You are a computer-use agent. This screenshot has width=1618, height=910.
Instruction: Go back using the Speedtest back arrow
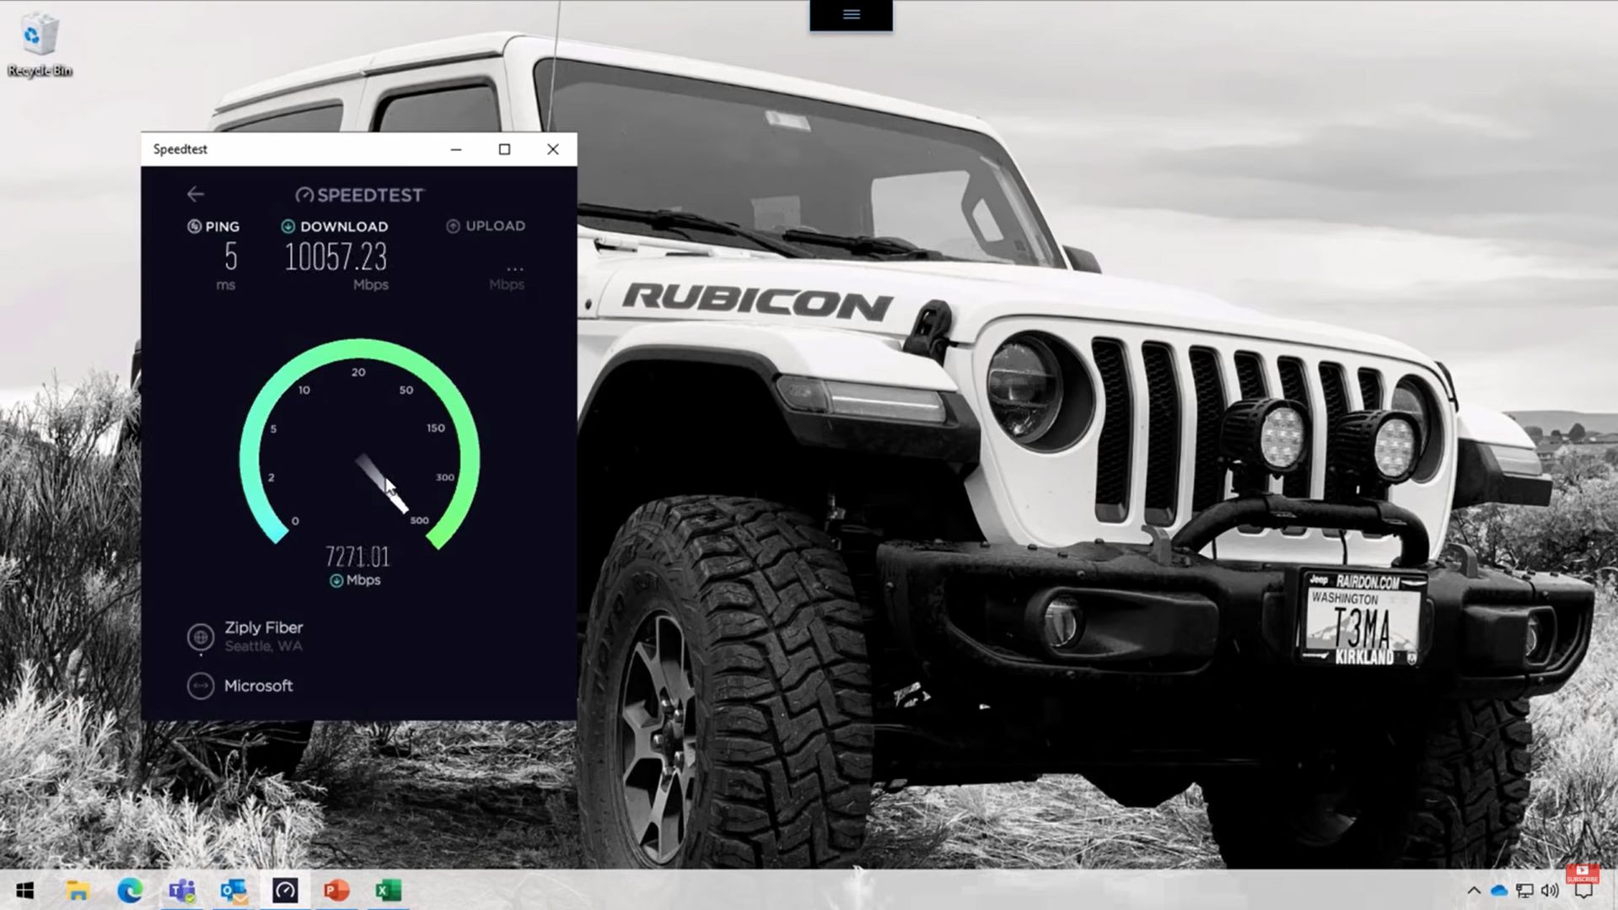[196, 195]
